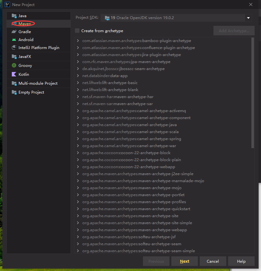Expand maven-archetype-har chevron

78,97
